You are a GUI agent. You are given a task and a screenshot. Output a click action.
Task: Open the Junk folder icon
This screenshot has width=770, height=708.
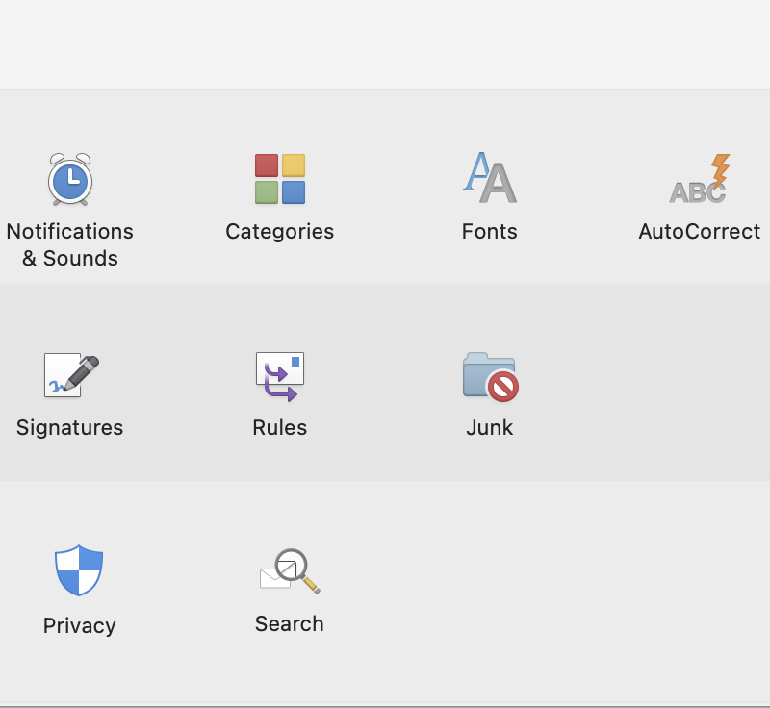(490, 375)
